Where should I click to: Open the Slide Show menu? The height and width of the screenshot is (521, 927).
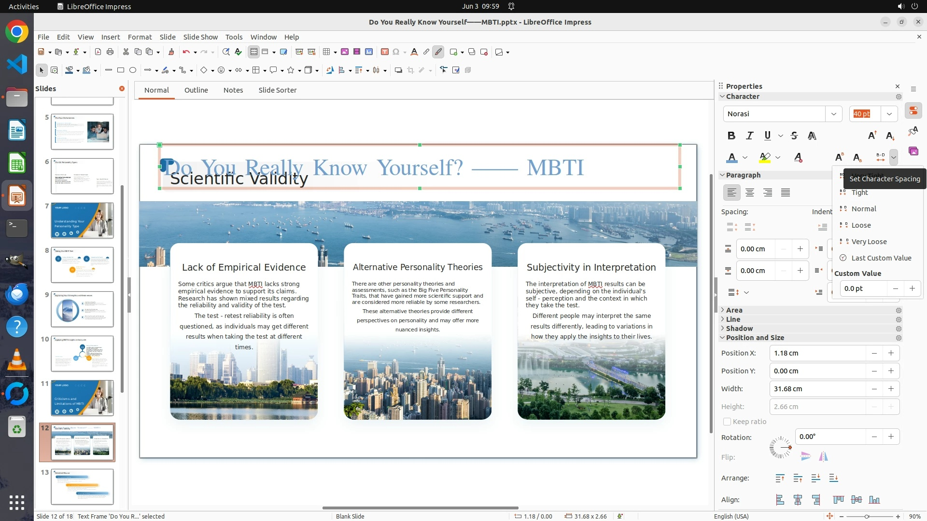[x=200, y=37]
